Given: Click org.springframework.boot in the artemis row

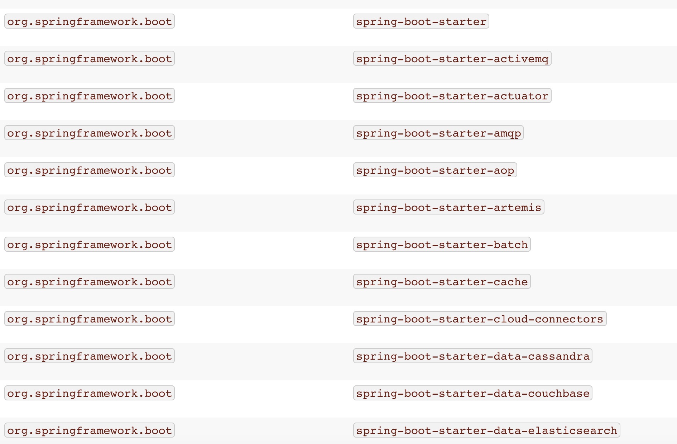Looking at the screenshot, I should [x=89, y=207].
